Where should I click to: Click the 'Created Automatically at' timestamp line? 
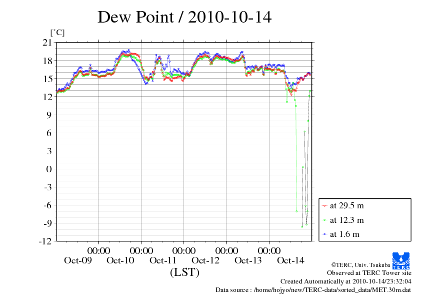[x=346, y=281]
